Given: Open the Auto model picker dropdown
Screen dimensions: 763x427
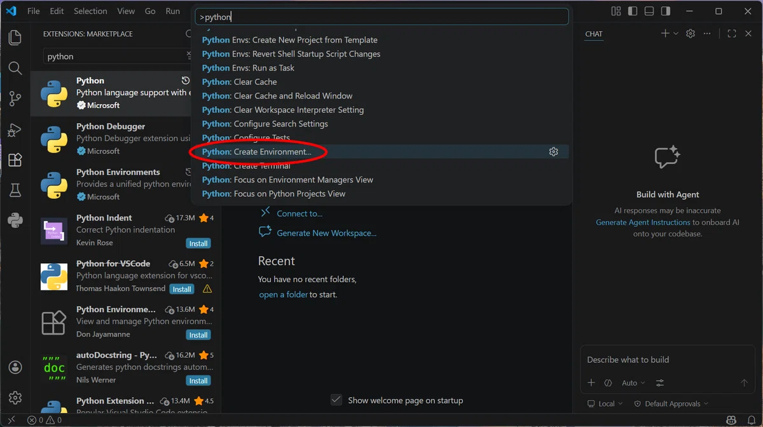Looking at the screenshot, I should click(633, 383).
